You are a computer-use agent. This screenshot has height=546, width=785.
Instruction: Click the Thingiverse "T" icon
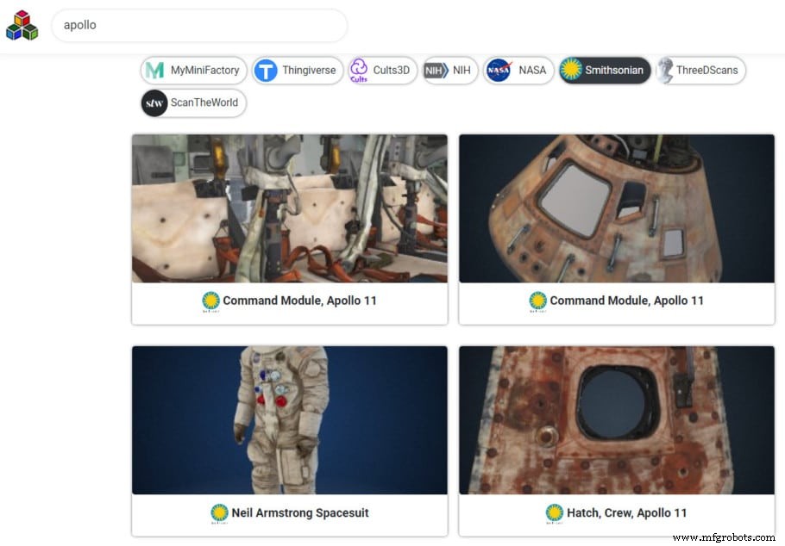coord(267,70)
